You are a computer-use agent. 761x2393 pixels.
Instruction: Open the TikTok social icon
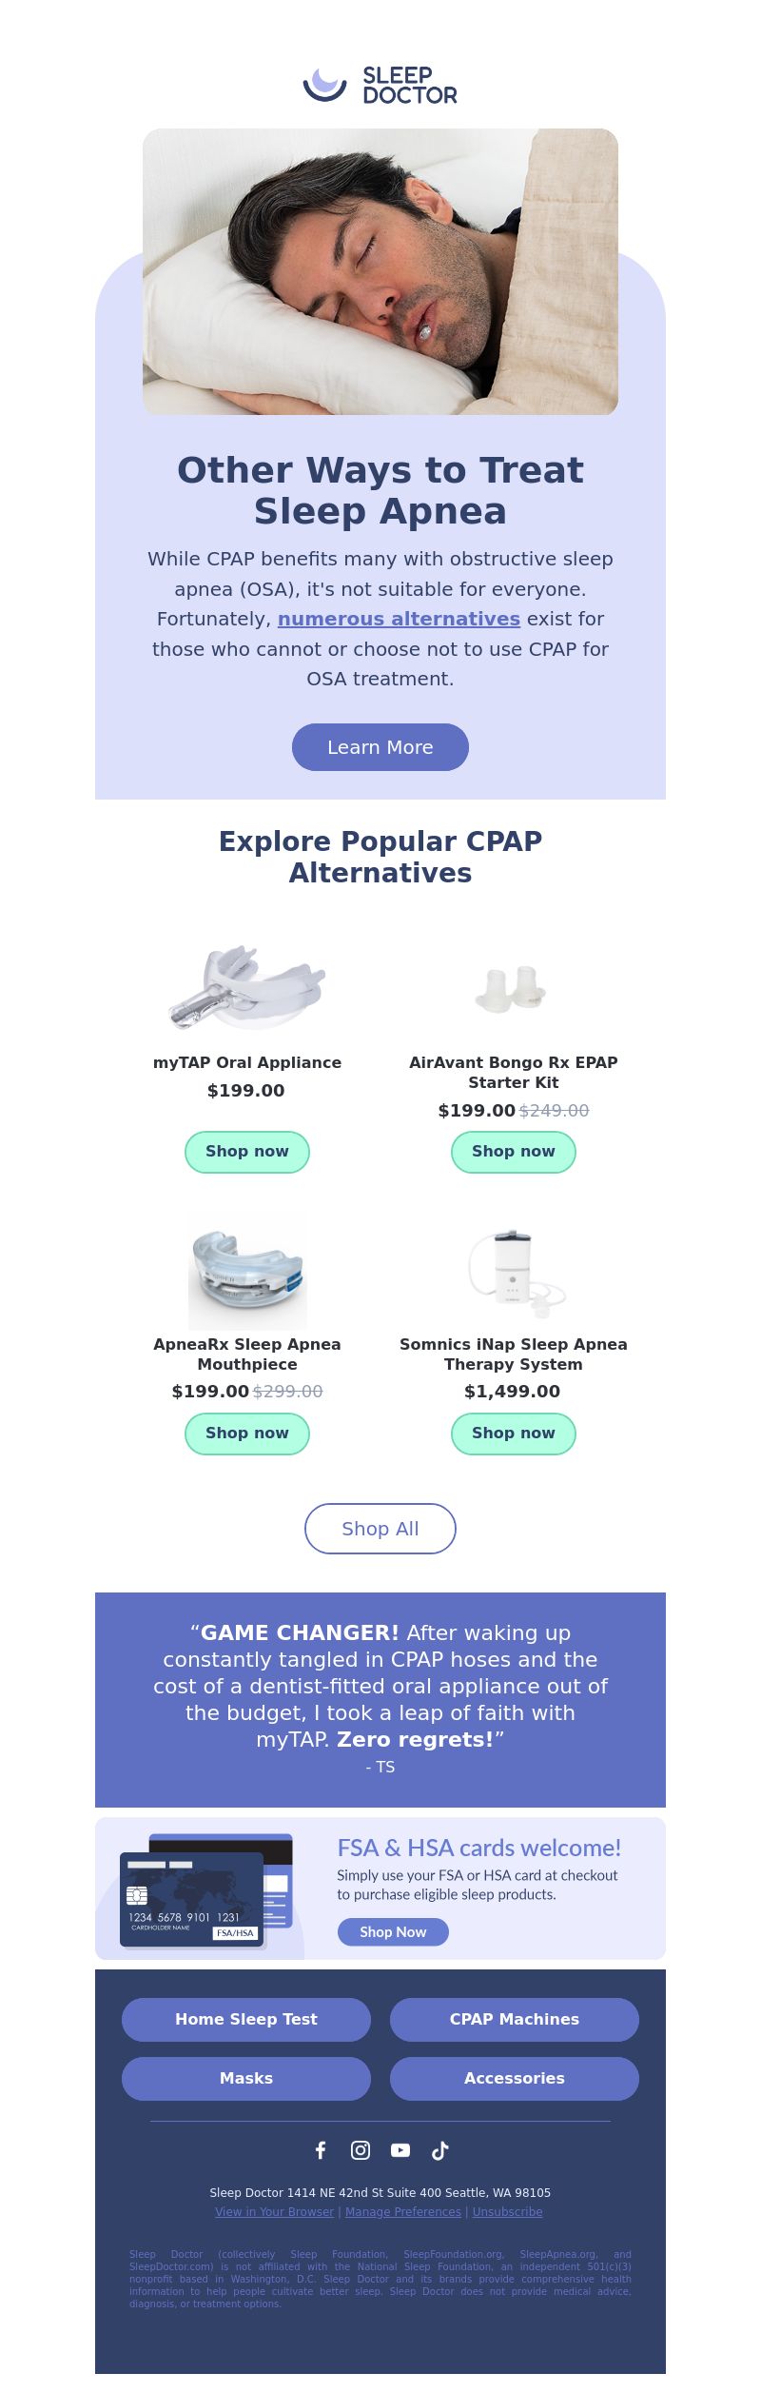click(x=440, y=2149)
